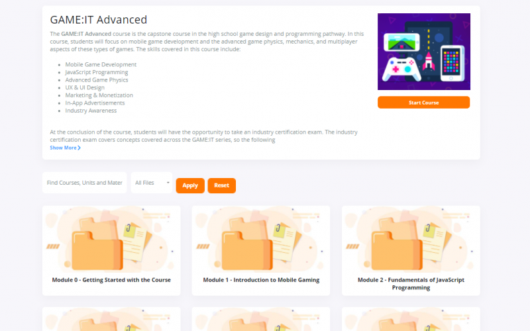Click the Show More chevron arrow

[x=79, y=148]
